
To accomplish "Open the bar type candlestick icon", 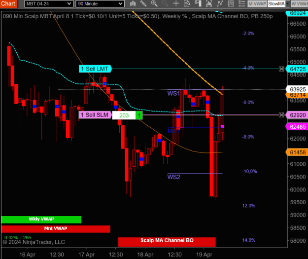I will (133, 3).
